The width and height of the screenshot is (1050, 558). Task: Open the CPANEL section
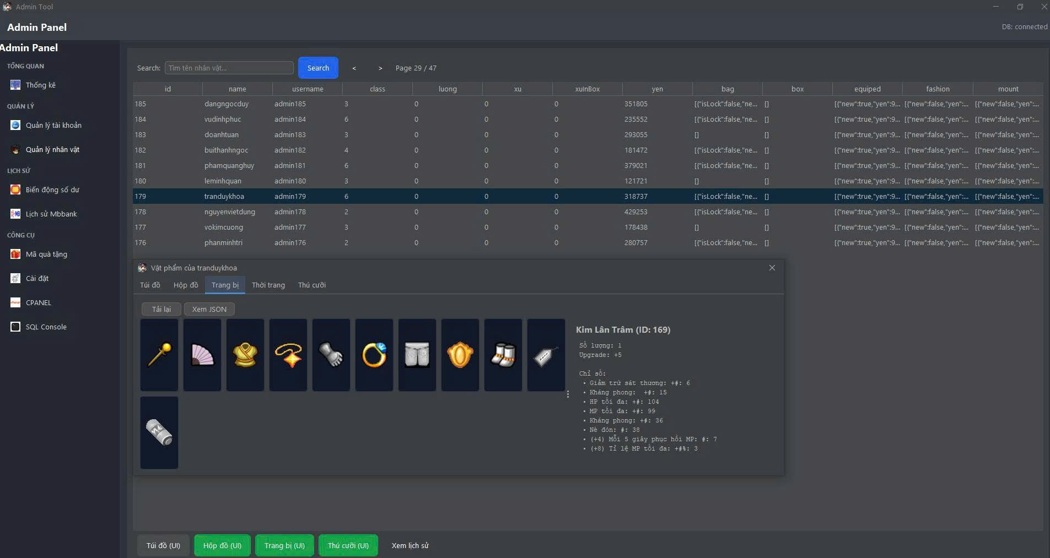(41, 302)
